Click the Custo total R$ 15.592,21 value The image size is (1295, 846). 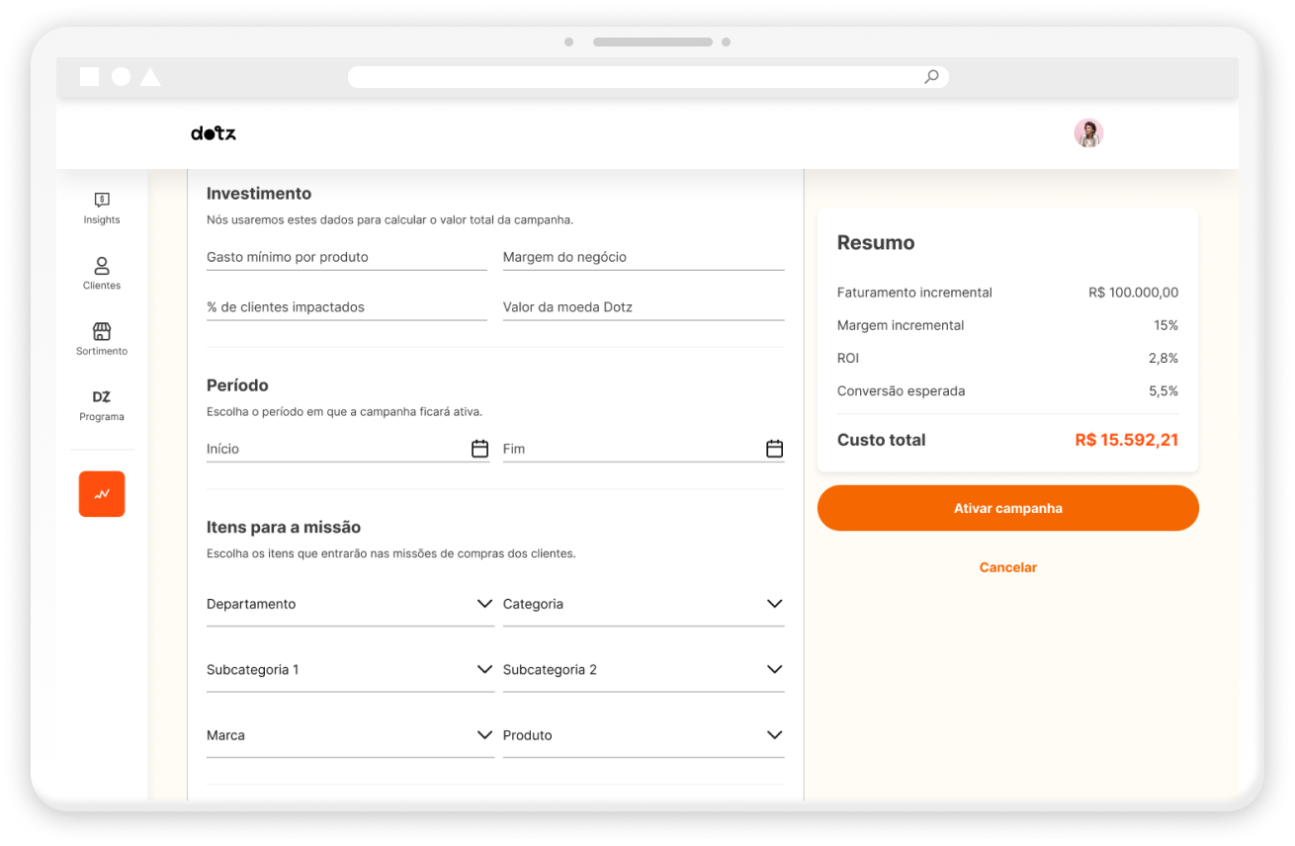click(1127, 441)
